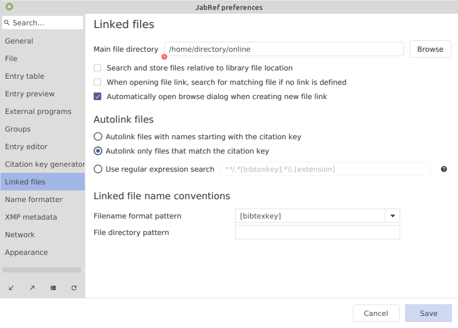The height and width of the screenshot is (328, 458).
Task: Click the search icon in the search box
Action: [7, 23]
